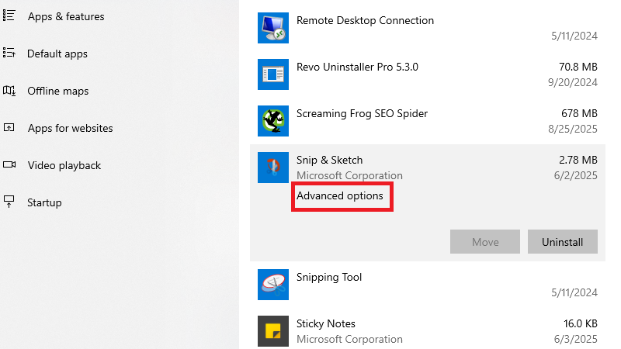Click the Apps & features sidebar icon
The height and width of the screenshot is (349, 621).
(x=9, y=16)
